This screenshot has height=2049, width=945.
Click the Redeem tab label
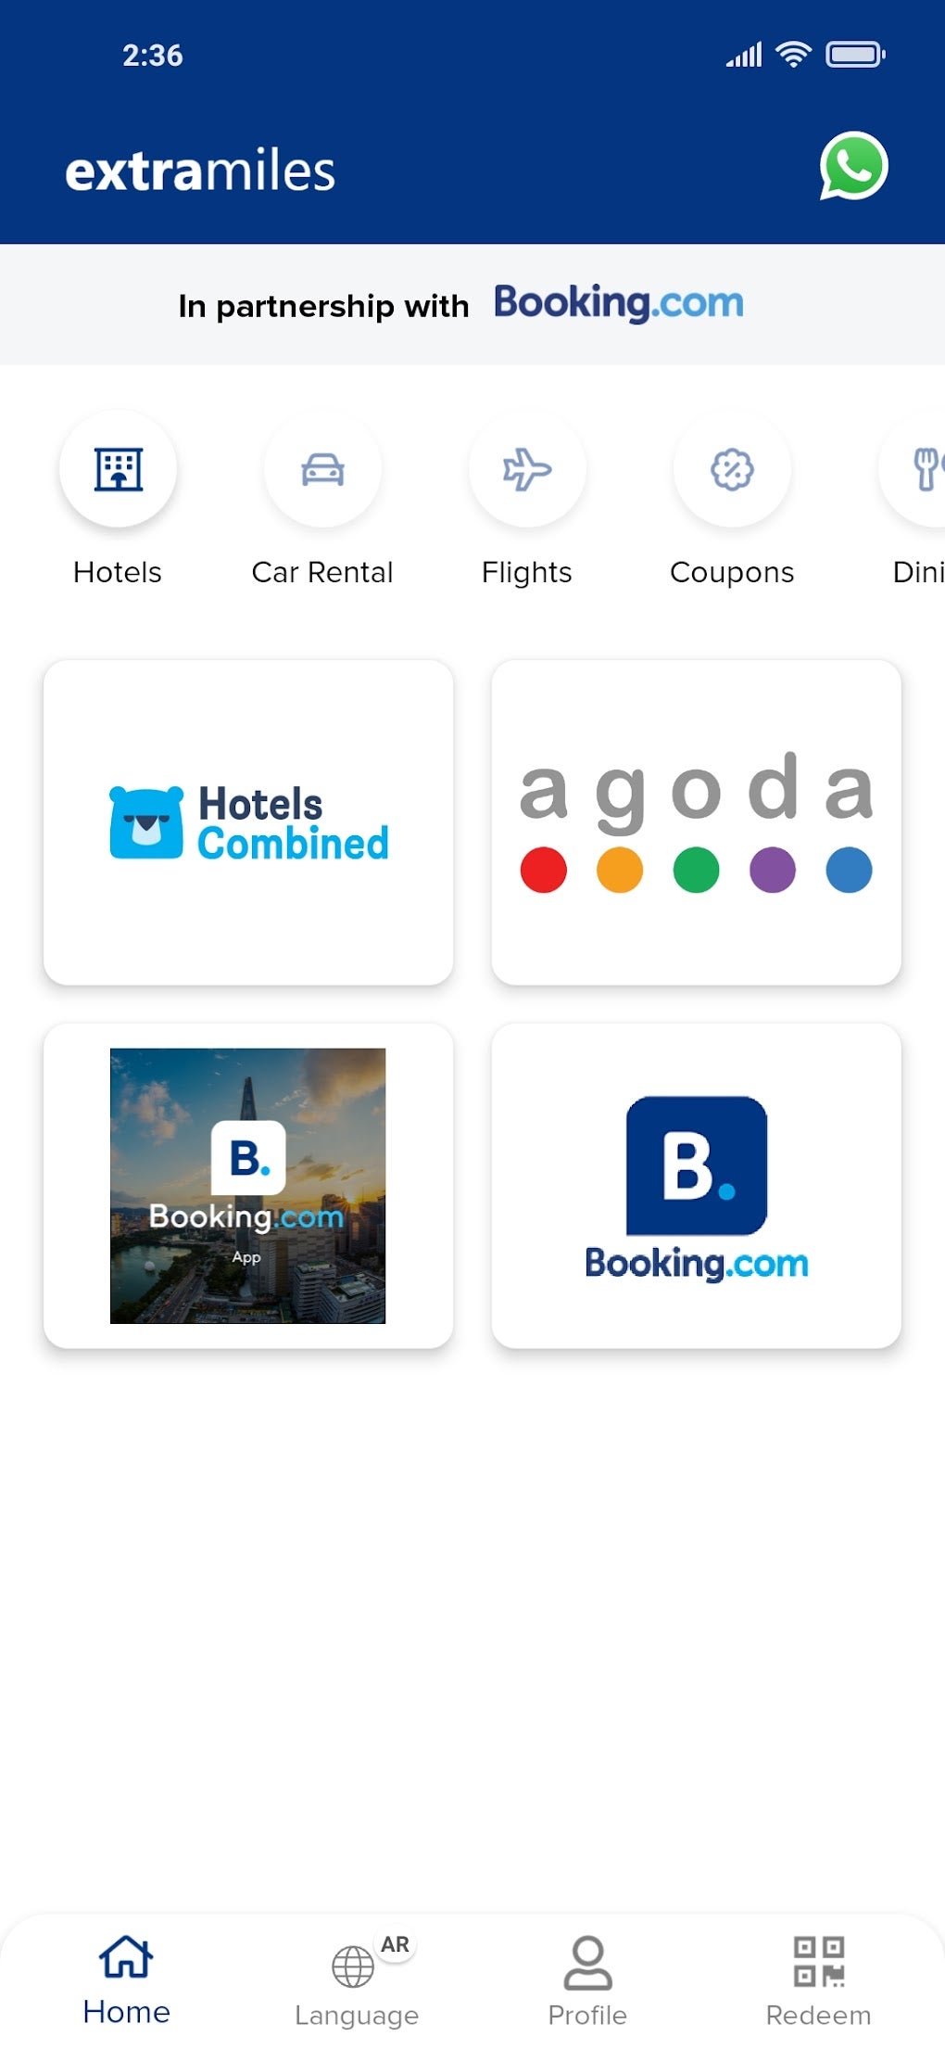click(818, 2015)
